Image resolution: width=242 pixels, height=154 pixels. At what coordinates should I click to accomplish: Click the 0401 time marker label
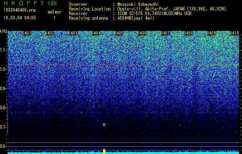27,33
